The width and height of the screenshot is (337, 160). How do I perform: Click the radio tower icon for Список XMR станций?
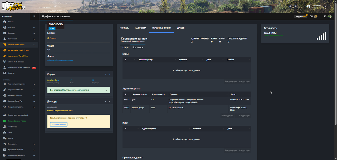pos(5,62)
